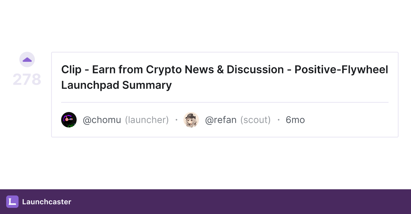Visit the @refan profile link

(x=221, y=120)
